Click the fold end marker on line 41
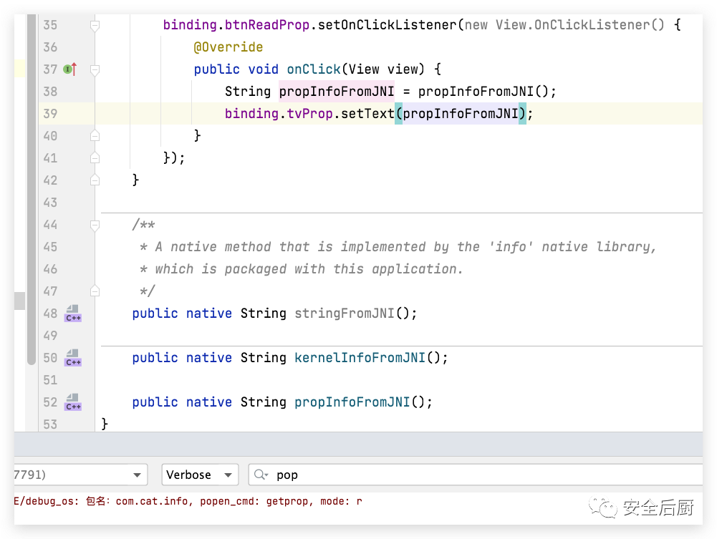This screenshot has width=717, height=539. (95, 158)
